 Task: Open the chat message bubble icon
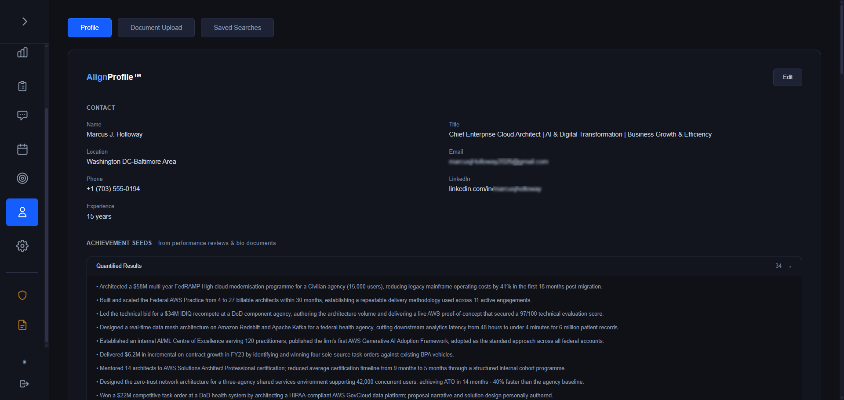point(22,115)
